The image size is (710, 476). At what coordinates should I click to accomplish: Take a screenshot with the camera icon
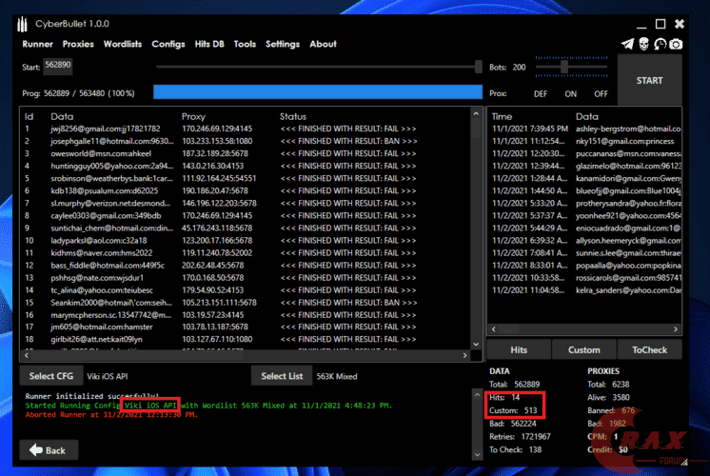676,44
